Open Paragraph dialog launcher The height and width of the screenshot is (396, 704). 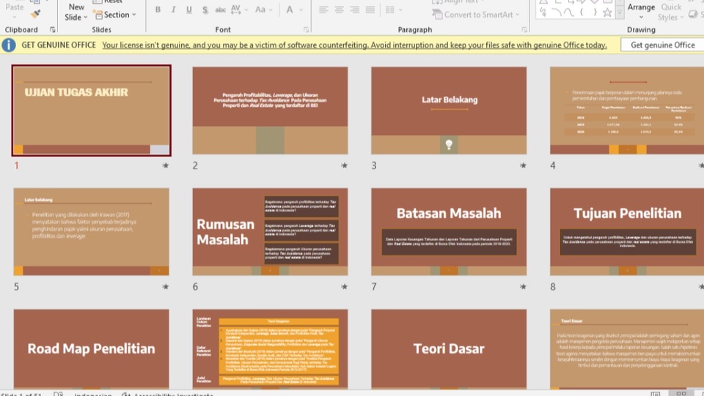(524, 29)
